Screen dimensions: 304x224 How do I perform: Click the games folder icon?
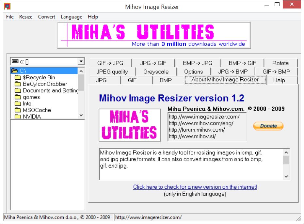tap(18, 97)
